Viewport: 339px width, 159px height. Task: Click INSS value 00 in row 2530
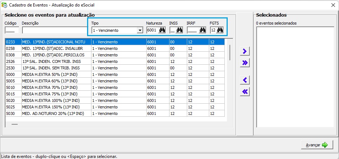pyautogui.click(x=178, y=68)
